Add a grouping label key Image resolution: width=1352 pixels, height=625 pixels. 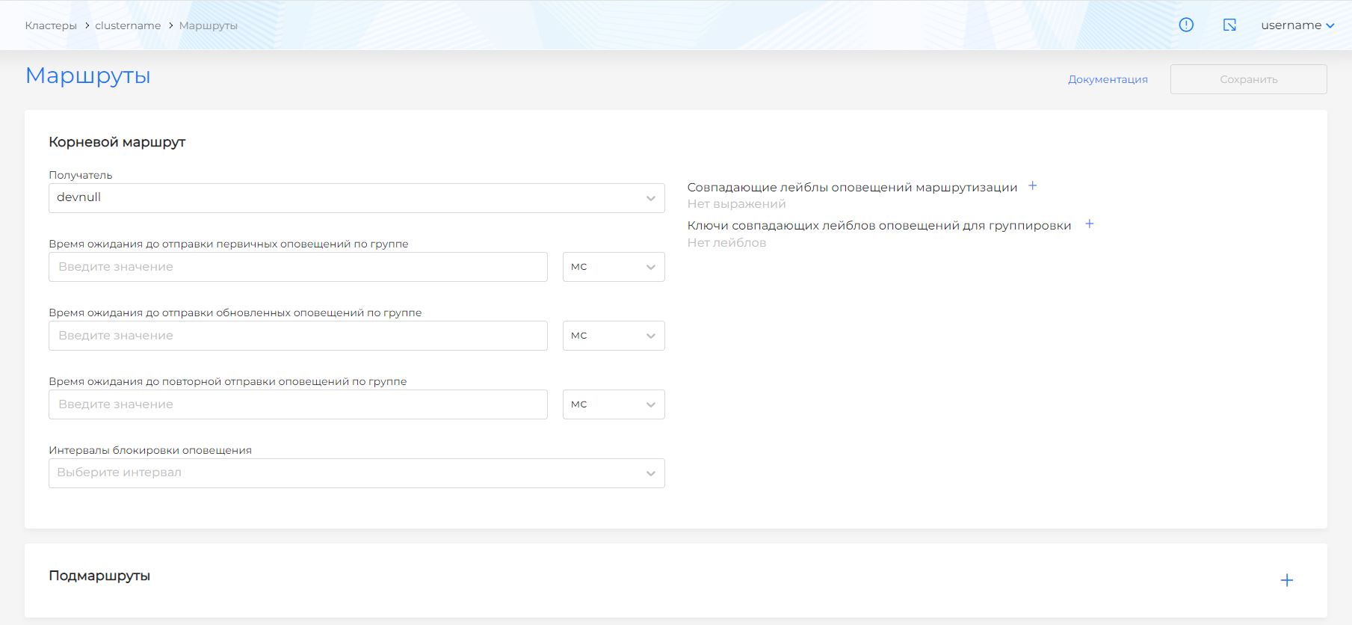click(1089, 224)
